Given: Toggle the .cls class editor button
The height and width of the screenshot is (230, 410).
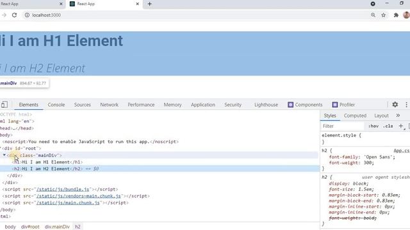Looking at the screenshot, I should click(x=388, y=126).
